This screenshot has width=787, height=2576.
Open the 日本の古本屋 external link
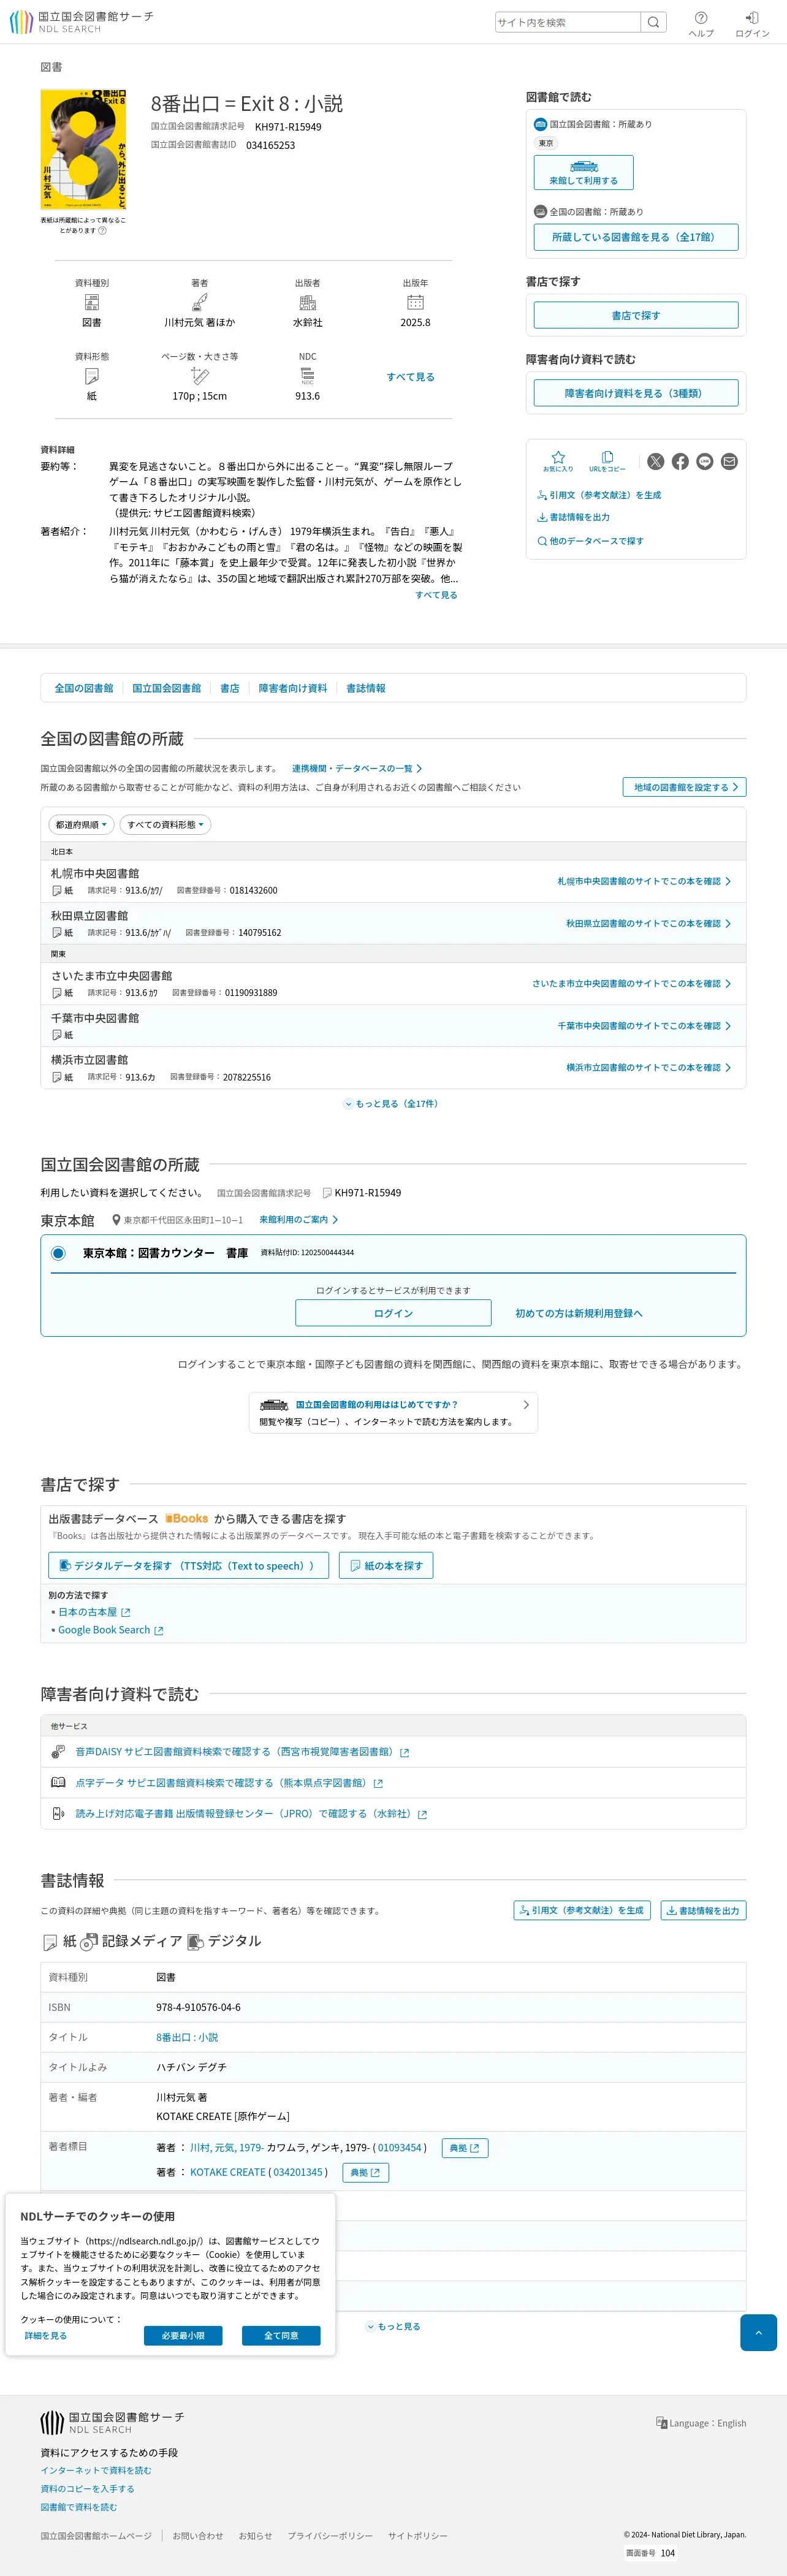coord(94,1612)
